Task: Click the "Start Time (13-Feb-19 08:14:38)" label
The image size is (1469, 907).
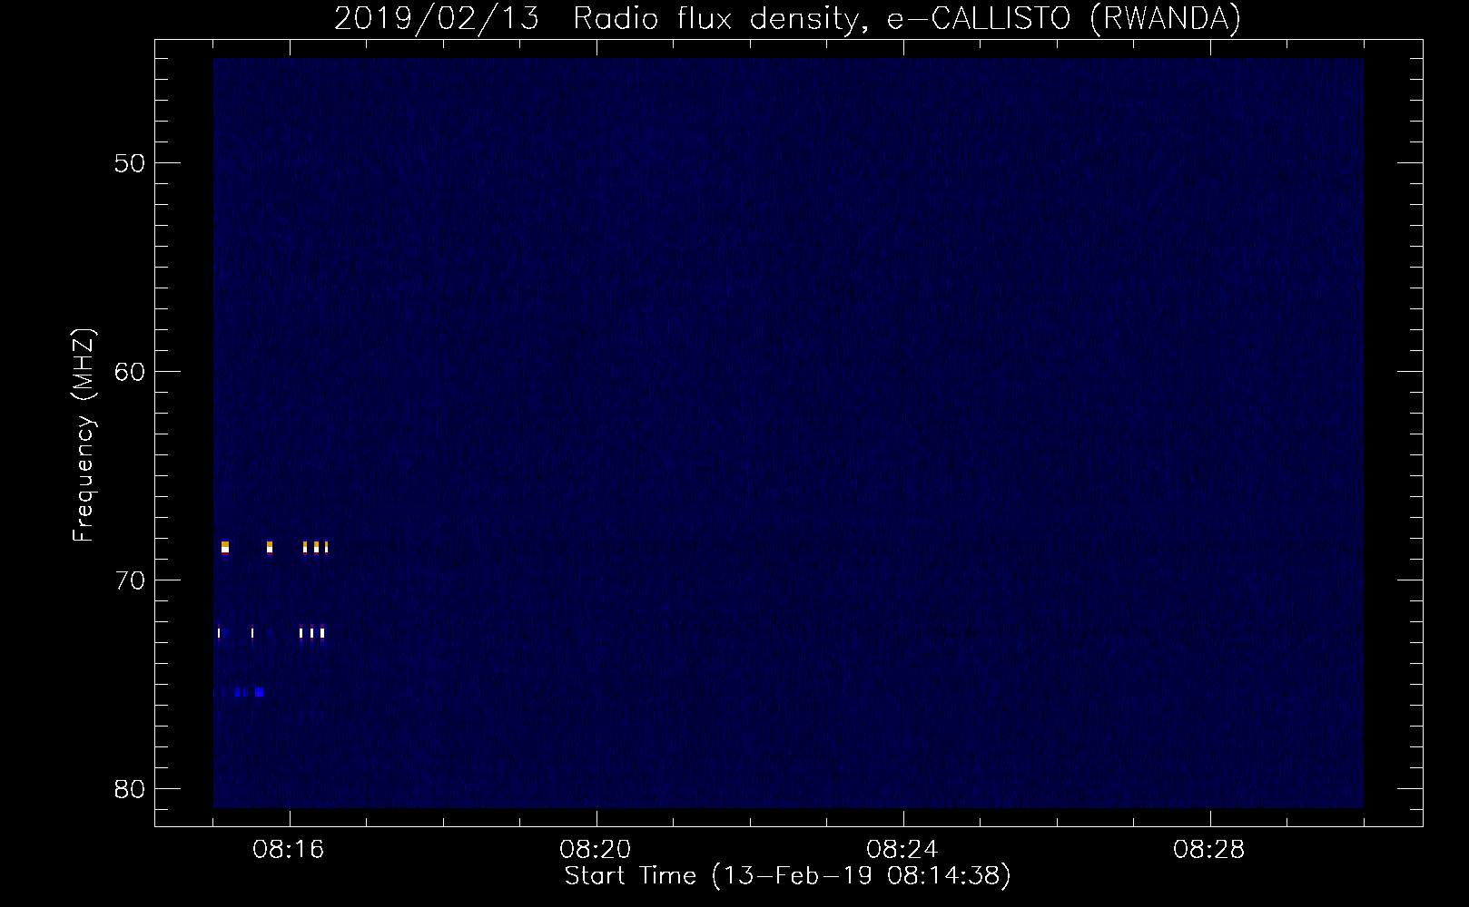Action: 787,876
